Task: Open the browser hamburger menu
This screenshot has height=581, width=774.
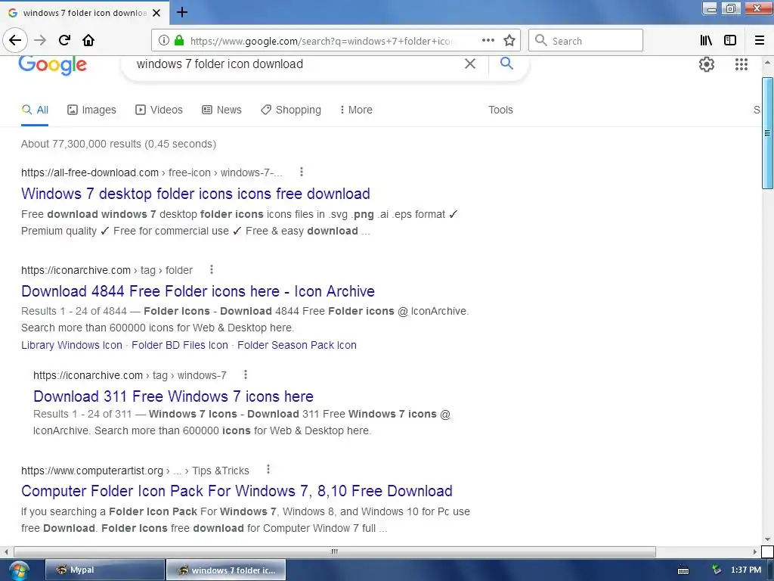Action: pos(760,41)
